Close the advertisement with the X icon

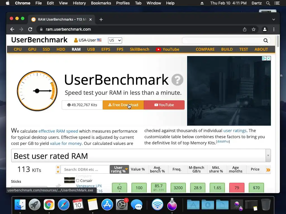(268, 59)
